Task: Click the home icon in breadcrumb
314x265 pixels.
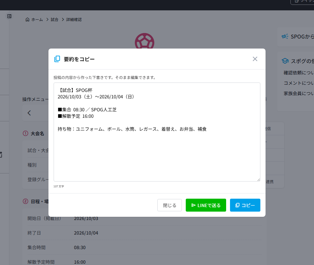Action: (x=27, y=19)
